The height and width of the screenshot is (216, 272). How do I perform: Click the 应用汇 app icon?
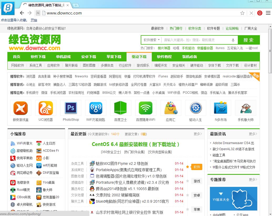pos(170,108)
